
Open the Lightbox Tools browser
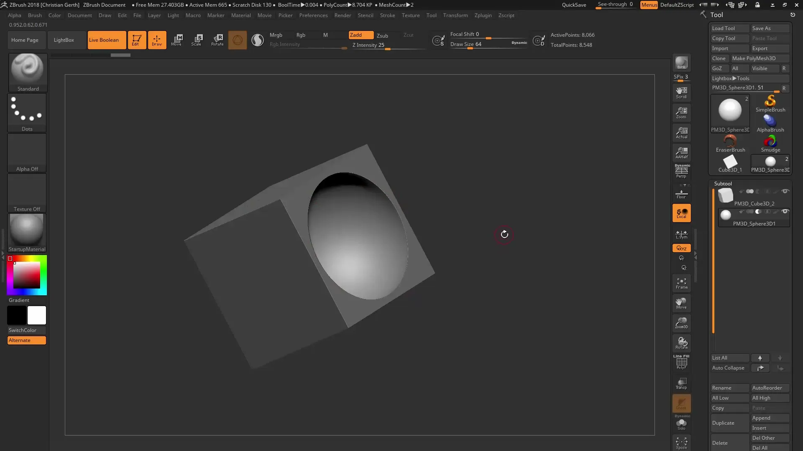click(x=731, y=79)
